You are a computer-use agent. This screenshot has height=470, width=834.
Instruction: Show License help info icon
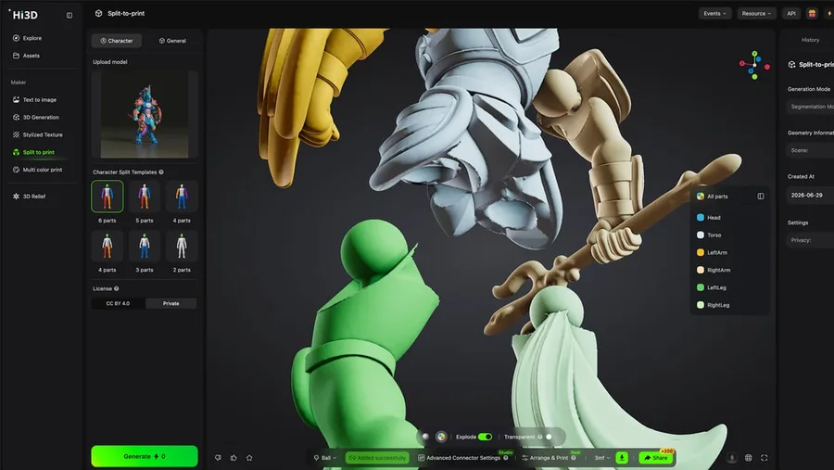point(116,288)
